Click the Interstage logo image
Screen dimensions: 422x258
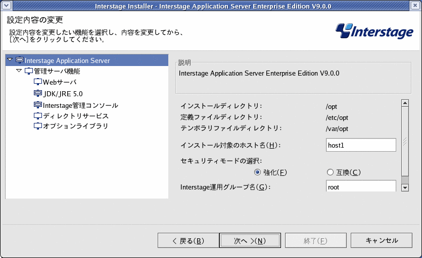click(374, 31)
